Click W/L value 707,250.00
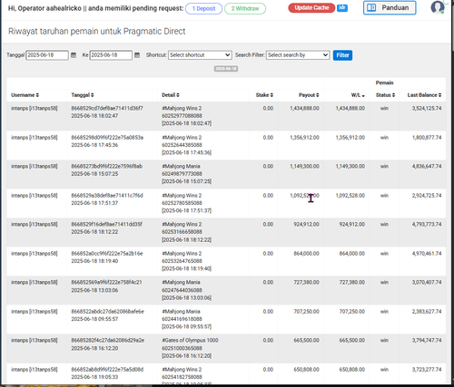Image resolution: width=454 pixels, height=387 pixels. point(352,311)
